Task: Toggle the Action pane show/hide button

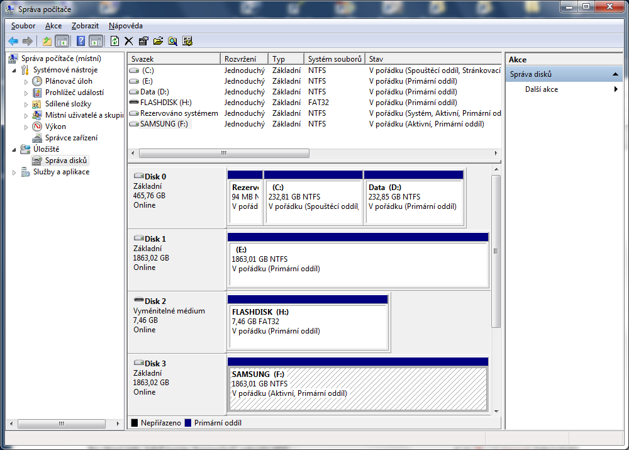Action: tap(96, 41)
